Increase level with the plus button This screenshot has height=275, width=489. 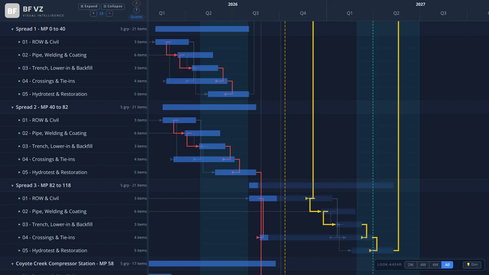(x=94, y=13)
